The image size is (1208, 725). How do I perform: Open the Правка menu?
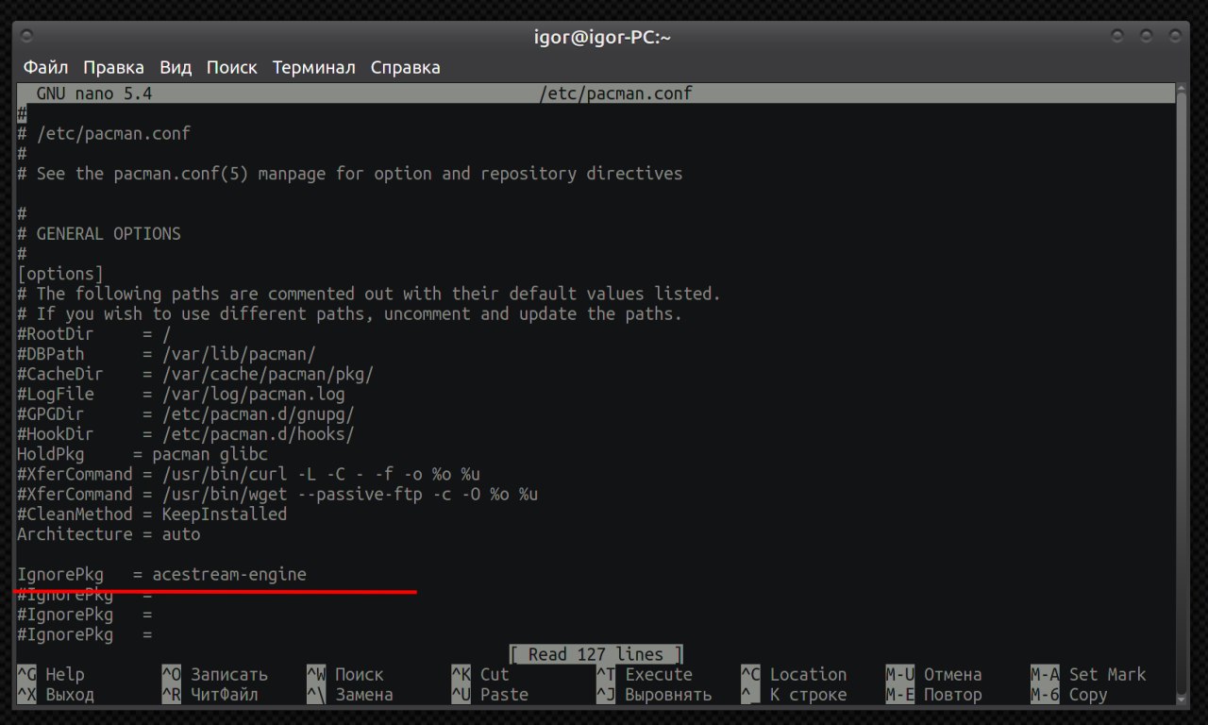pyautogui.click(x=113, y=67)
